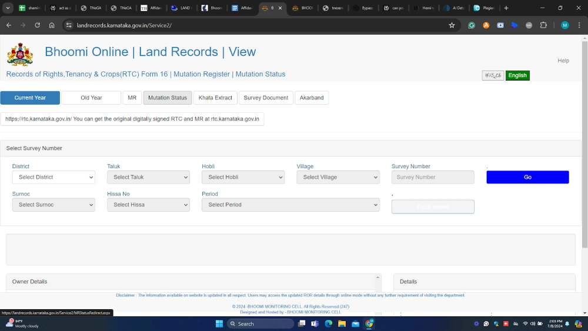Go back to the previous page
The image size is (588, 331).
pyautogui.click(x=9, y=25)
